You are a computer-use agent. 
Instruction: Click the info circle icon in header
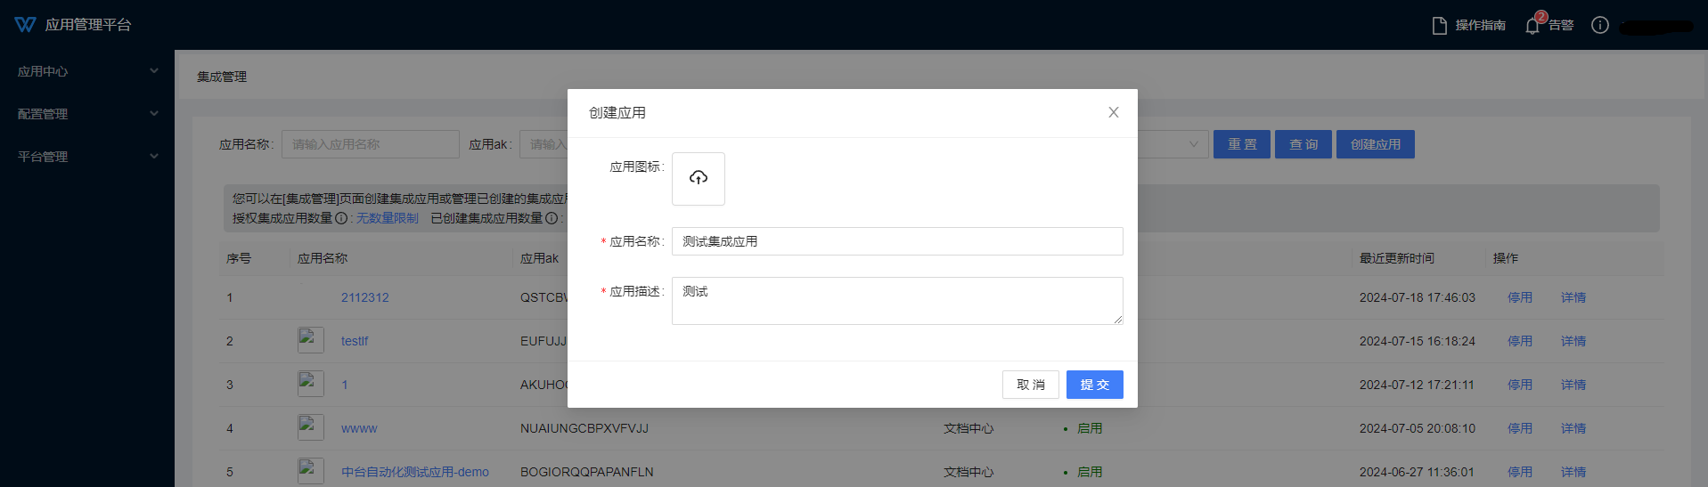(x=1600, y=25)
